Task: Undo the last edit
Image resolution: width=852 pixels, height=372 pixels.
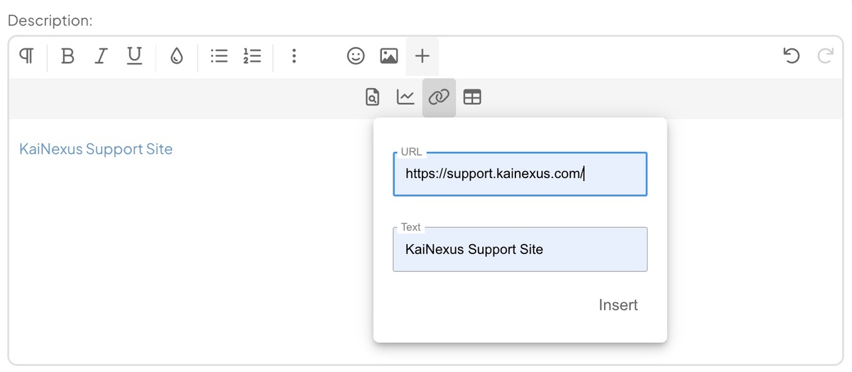Action: click(792, 56)
